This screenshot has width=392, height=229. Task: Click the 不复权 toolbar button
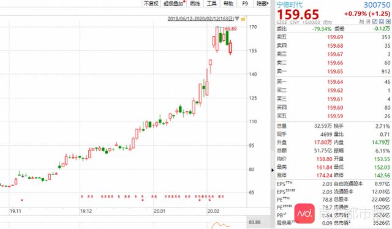[151, 3]
